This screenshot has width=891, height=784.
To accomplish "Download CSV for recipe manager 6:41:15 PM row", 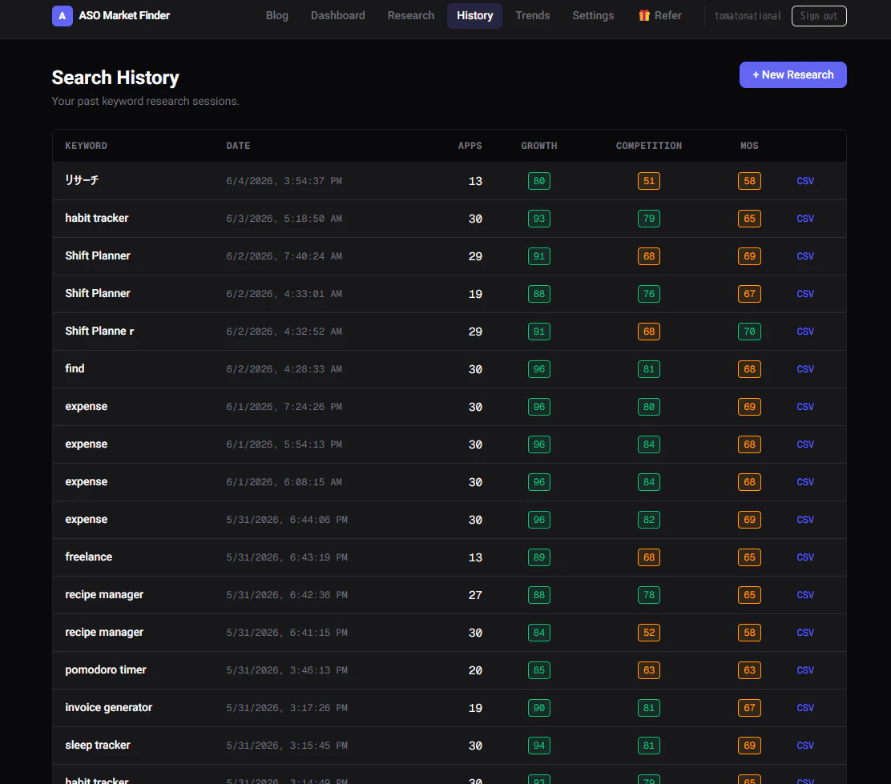I will click(x=805, y=633).
